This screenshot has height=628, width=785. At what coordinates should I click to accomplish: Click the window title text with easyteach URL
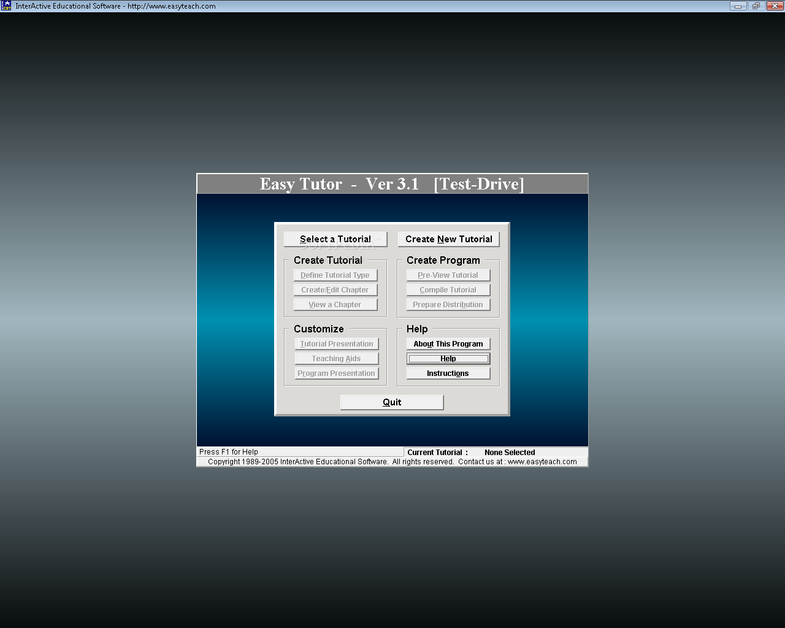pyautogui.click(x=115, y=6)
